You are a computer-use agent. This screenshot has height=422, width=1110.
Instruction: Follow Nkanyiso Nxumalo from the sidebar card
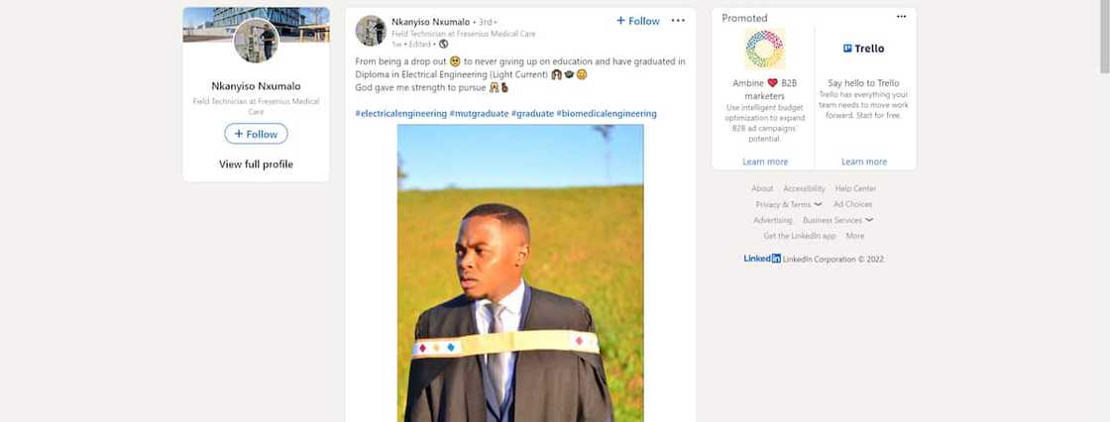tap(256, 134)
